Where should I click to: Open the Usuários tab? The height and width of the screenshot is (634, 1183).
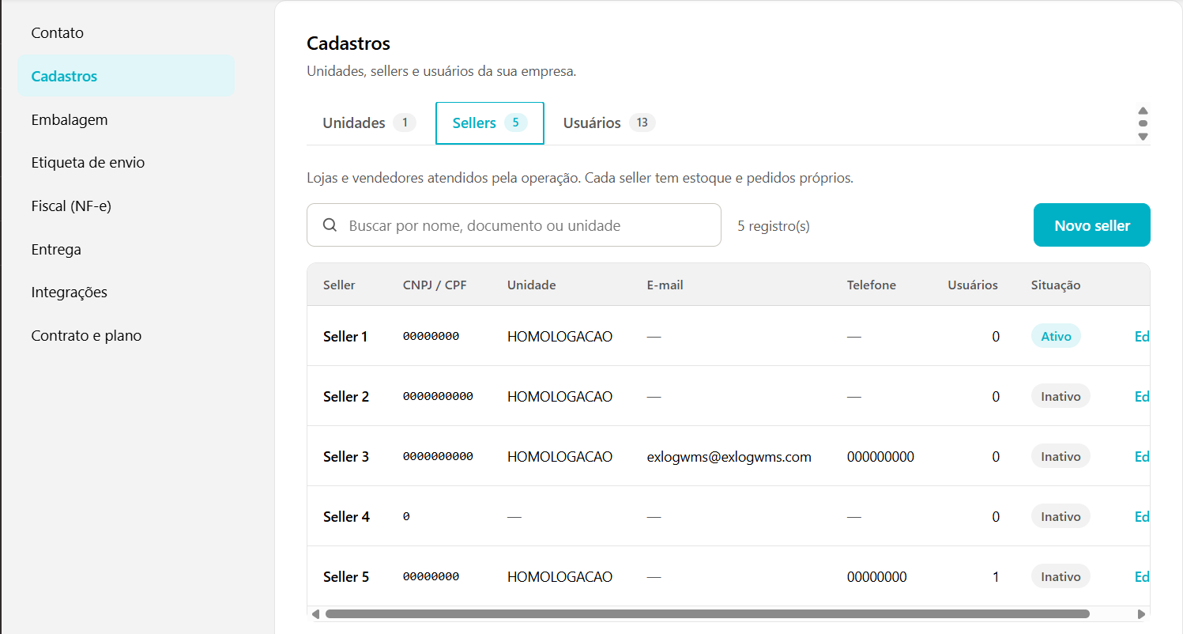pyautogui.click(x=609, y=123)
